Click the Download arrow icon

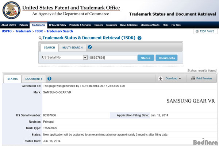(161, 78)
